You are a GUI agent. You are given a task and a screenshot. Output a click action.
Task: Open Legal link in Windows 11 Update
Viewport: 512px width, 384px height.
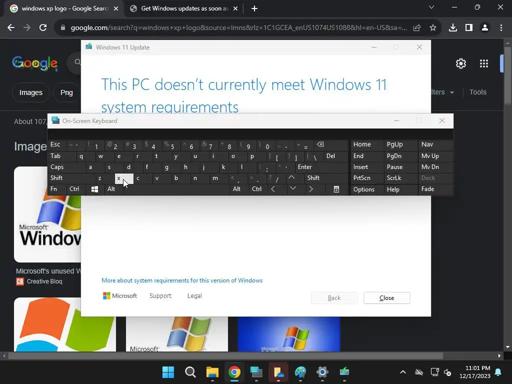194,296
